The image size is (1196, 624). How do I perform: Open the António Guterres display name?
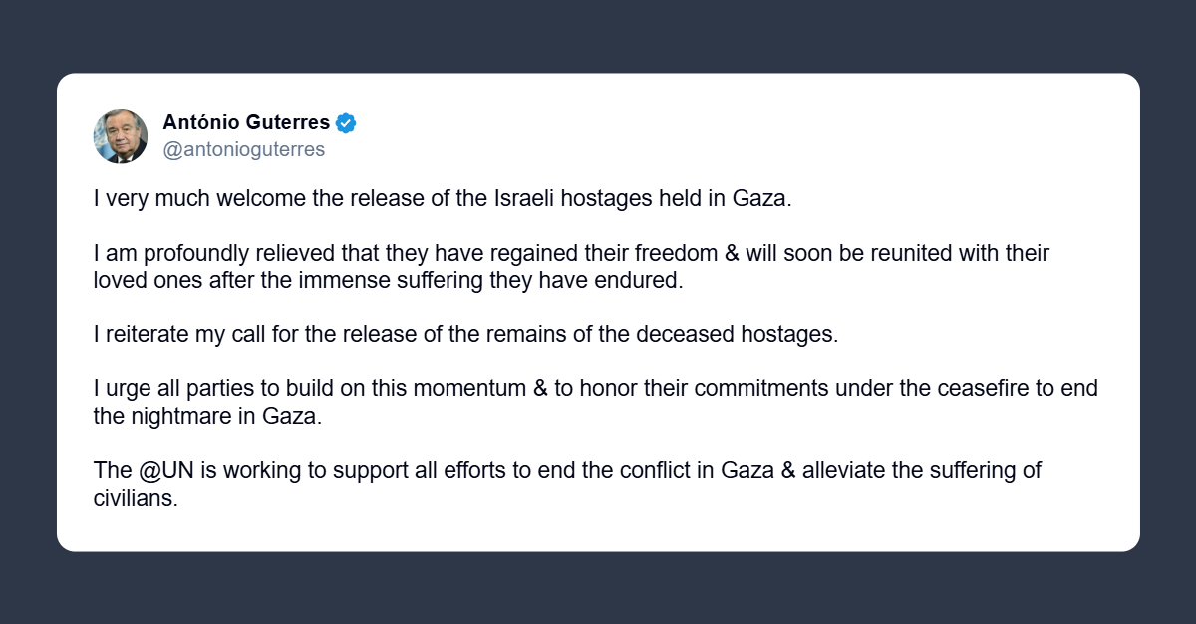(246, 123)
